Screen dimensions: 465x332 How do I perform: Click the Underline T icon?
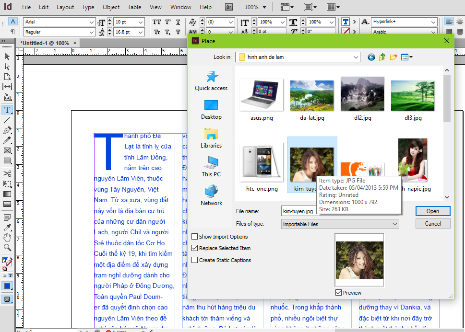click(x=178, y=22)
